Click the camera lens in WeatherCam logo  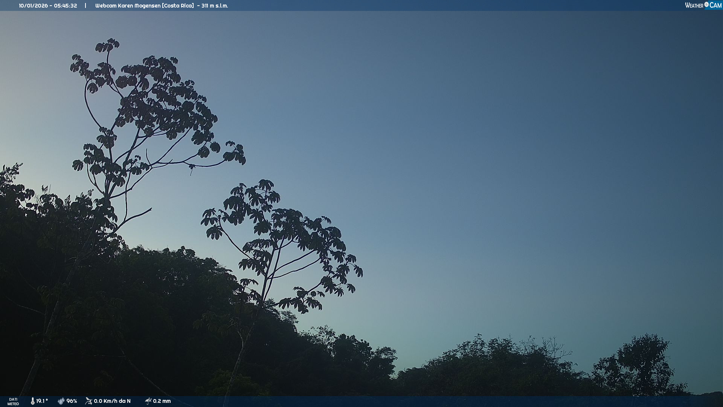click(706, 4)
